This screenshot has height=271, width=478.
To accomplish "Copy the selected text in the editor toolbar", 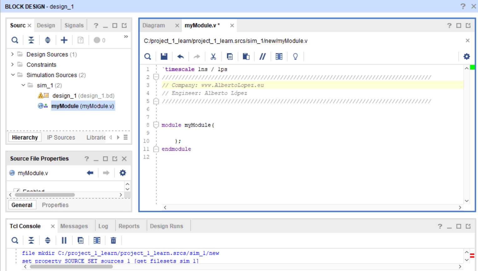I will (x=230, y=57).
